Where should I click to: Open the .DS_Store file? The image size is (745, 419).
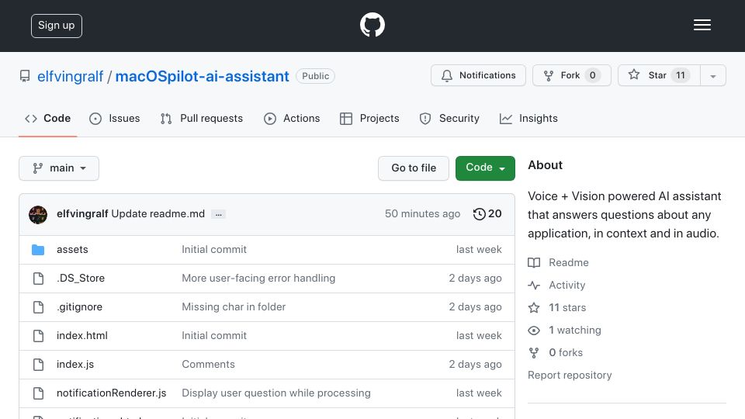point(81,278)
